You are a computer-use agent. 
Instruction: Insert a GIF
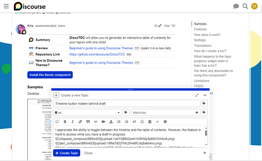coord(158,122)
